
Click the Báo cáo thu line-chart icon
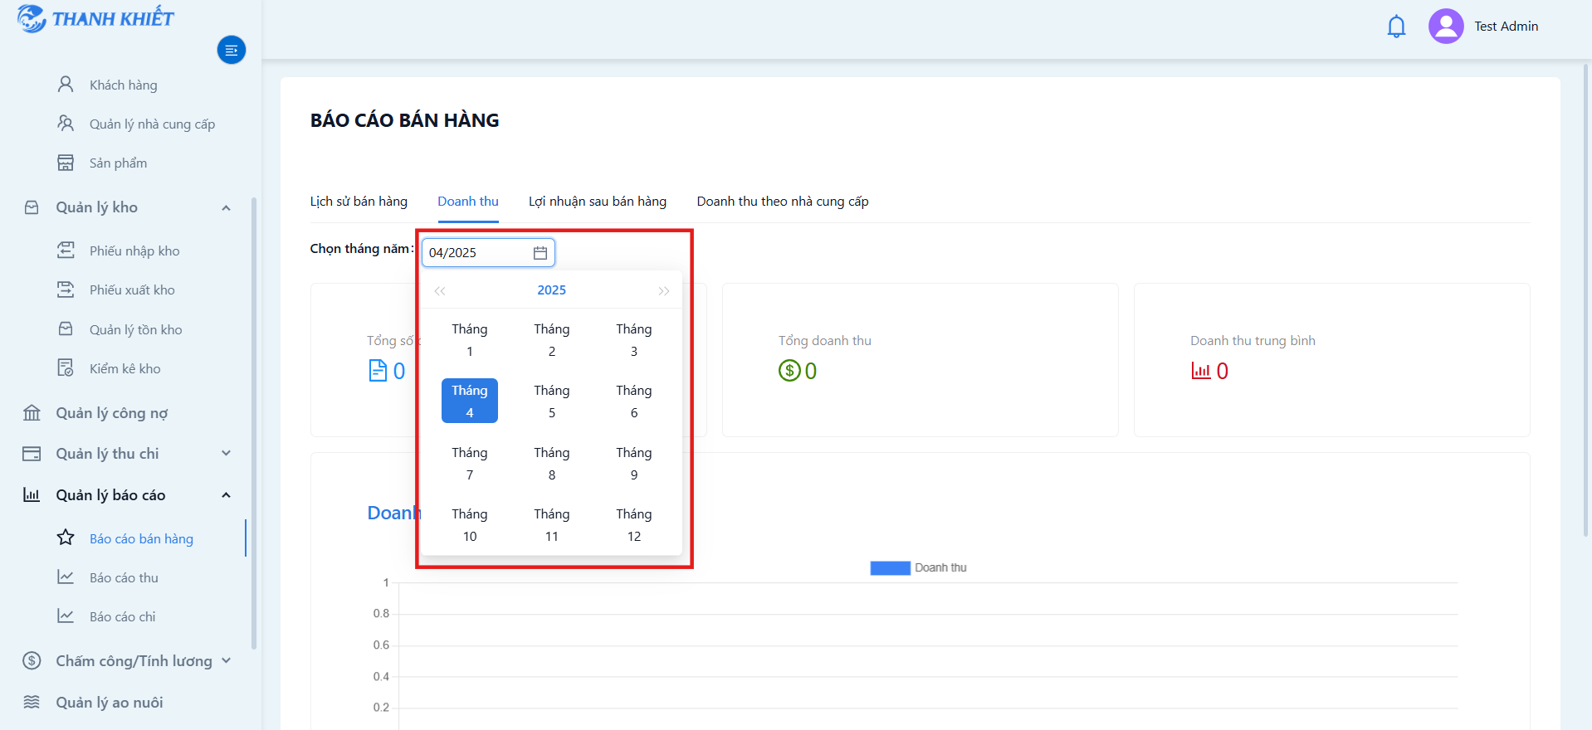[x=66, y=577]
